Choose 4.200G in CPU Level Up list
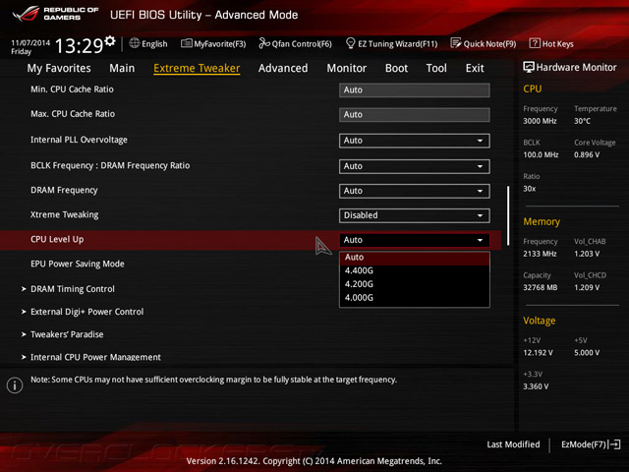This screenshot has width=629, height=472. [415, 284]
